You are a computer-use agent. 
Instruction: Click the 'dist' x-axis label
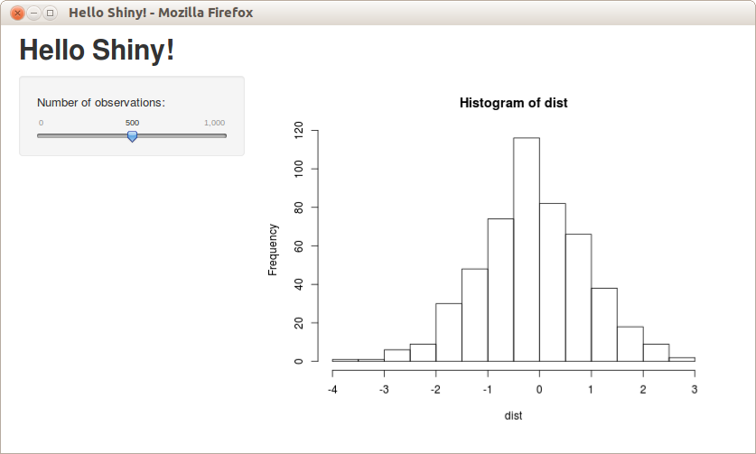click(x=513, y=416)
